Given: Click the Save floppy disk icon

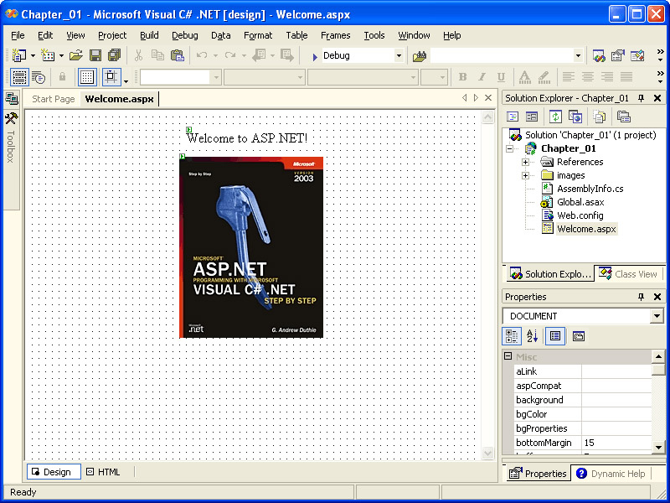Looking at the screenshot, I should pyautogui.click(x=95, y=55).
